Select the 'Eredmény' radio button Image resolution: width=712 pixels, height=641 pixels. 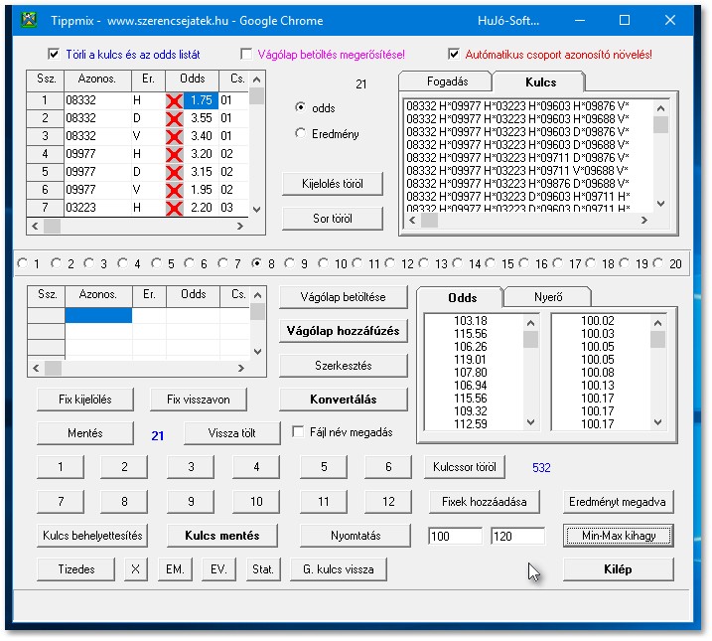(x=301, y=134)
